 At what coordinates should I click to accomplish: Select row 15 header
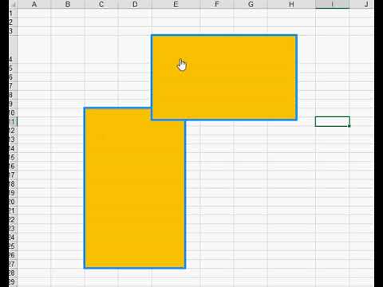pos(13,157)
